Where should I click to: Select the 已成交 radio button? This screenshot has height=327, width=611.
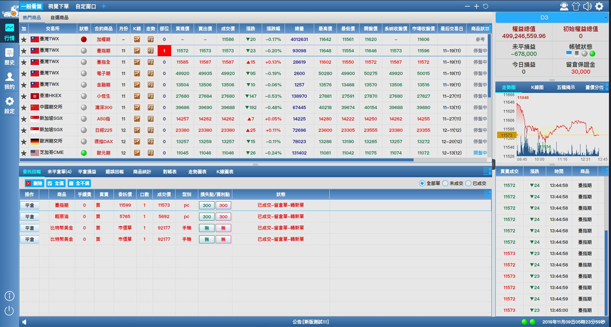(x=468, y=183)
